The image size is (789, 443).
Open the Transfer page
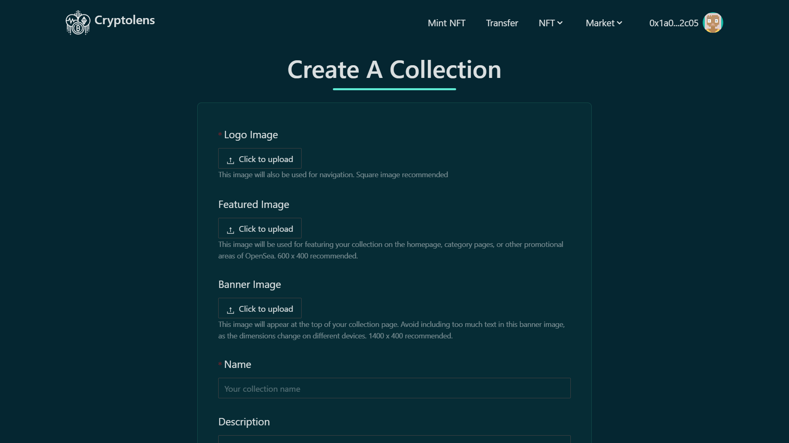pyautogui.click(x=502, y=23)
